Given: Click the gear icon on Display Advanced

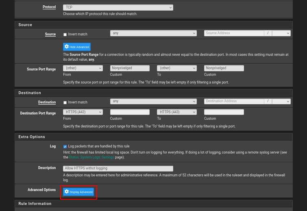Looking at the screenshot, I should (67, 191).
